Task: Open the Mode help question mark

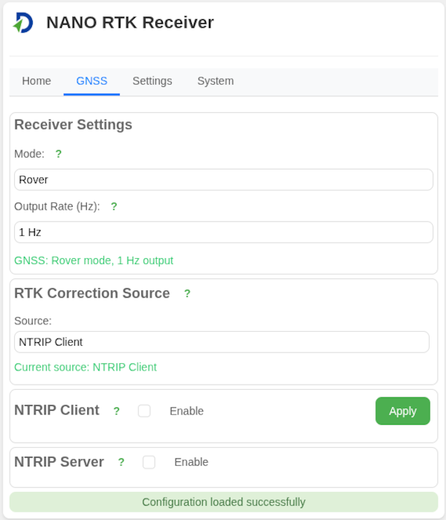Action: point(59,154)
